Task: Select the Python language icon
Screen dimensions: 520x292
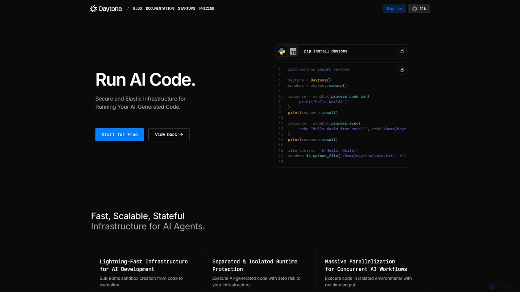Action: (x=282, y=52)
